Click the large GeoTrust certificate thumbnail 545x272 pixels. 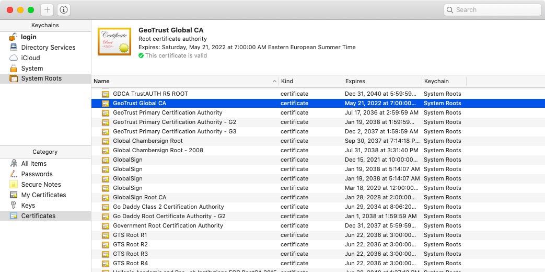pyautogui.click(x=114, y=41)
